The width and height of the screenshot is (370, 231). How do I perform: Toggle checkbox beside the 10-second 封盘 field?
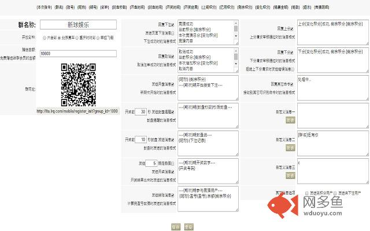click(x=173, y=140)
